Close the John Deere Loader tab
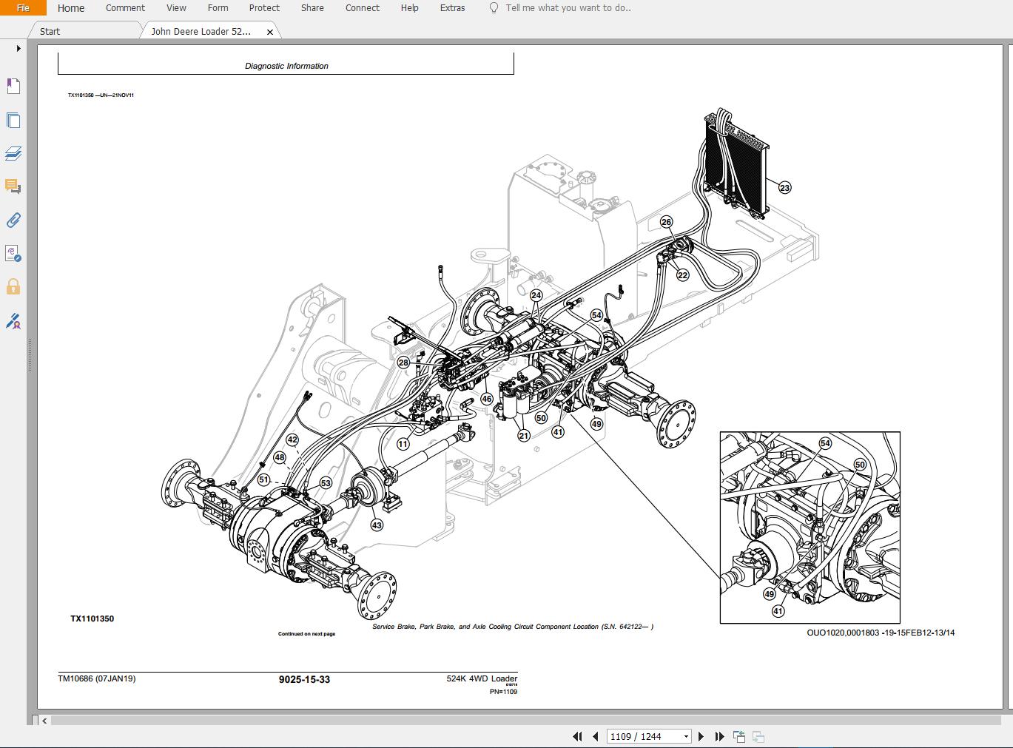The width and height of the screenshot is (1013, 748). [270, 32]
